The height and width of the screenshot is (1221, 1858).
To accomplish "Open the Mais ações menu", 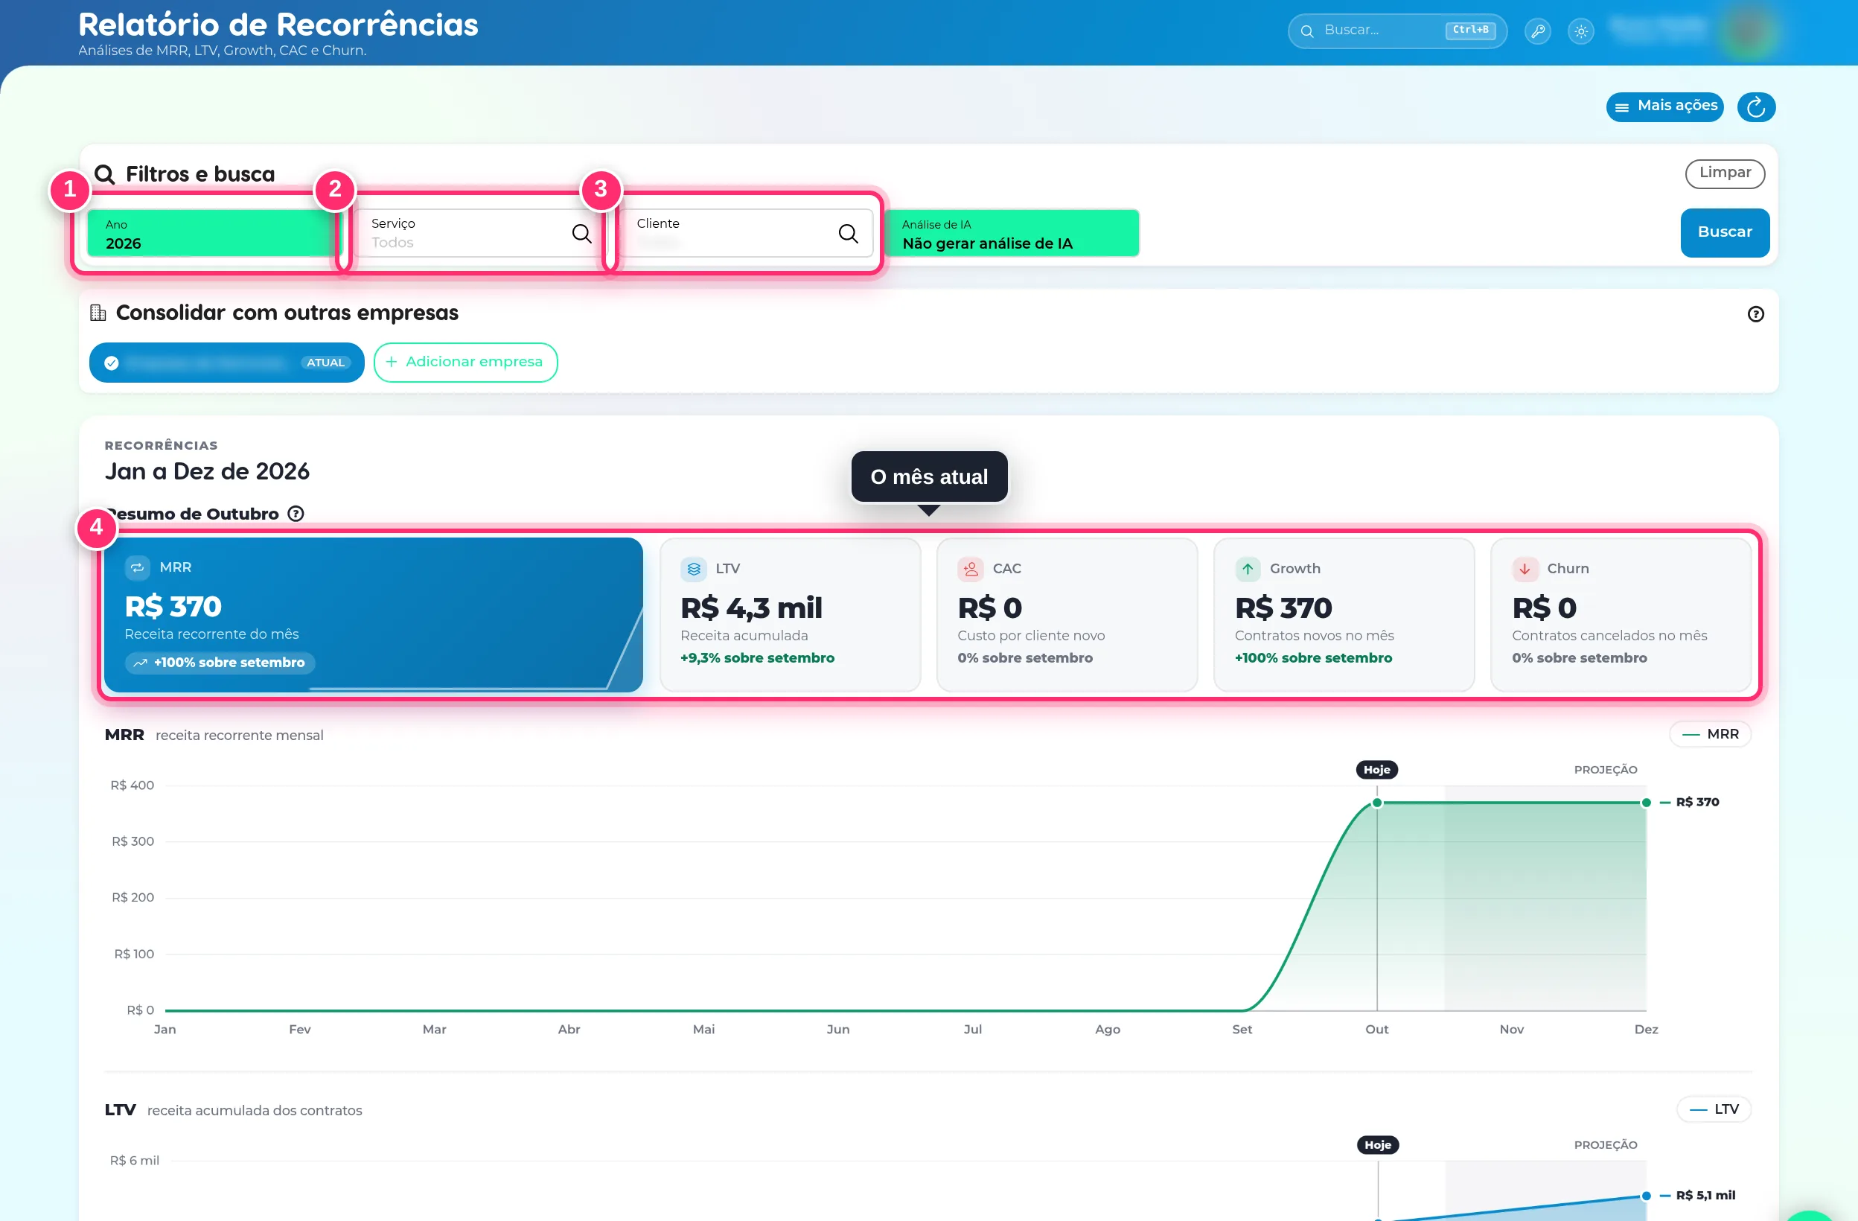I will click(1664, 107).
